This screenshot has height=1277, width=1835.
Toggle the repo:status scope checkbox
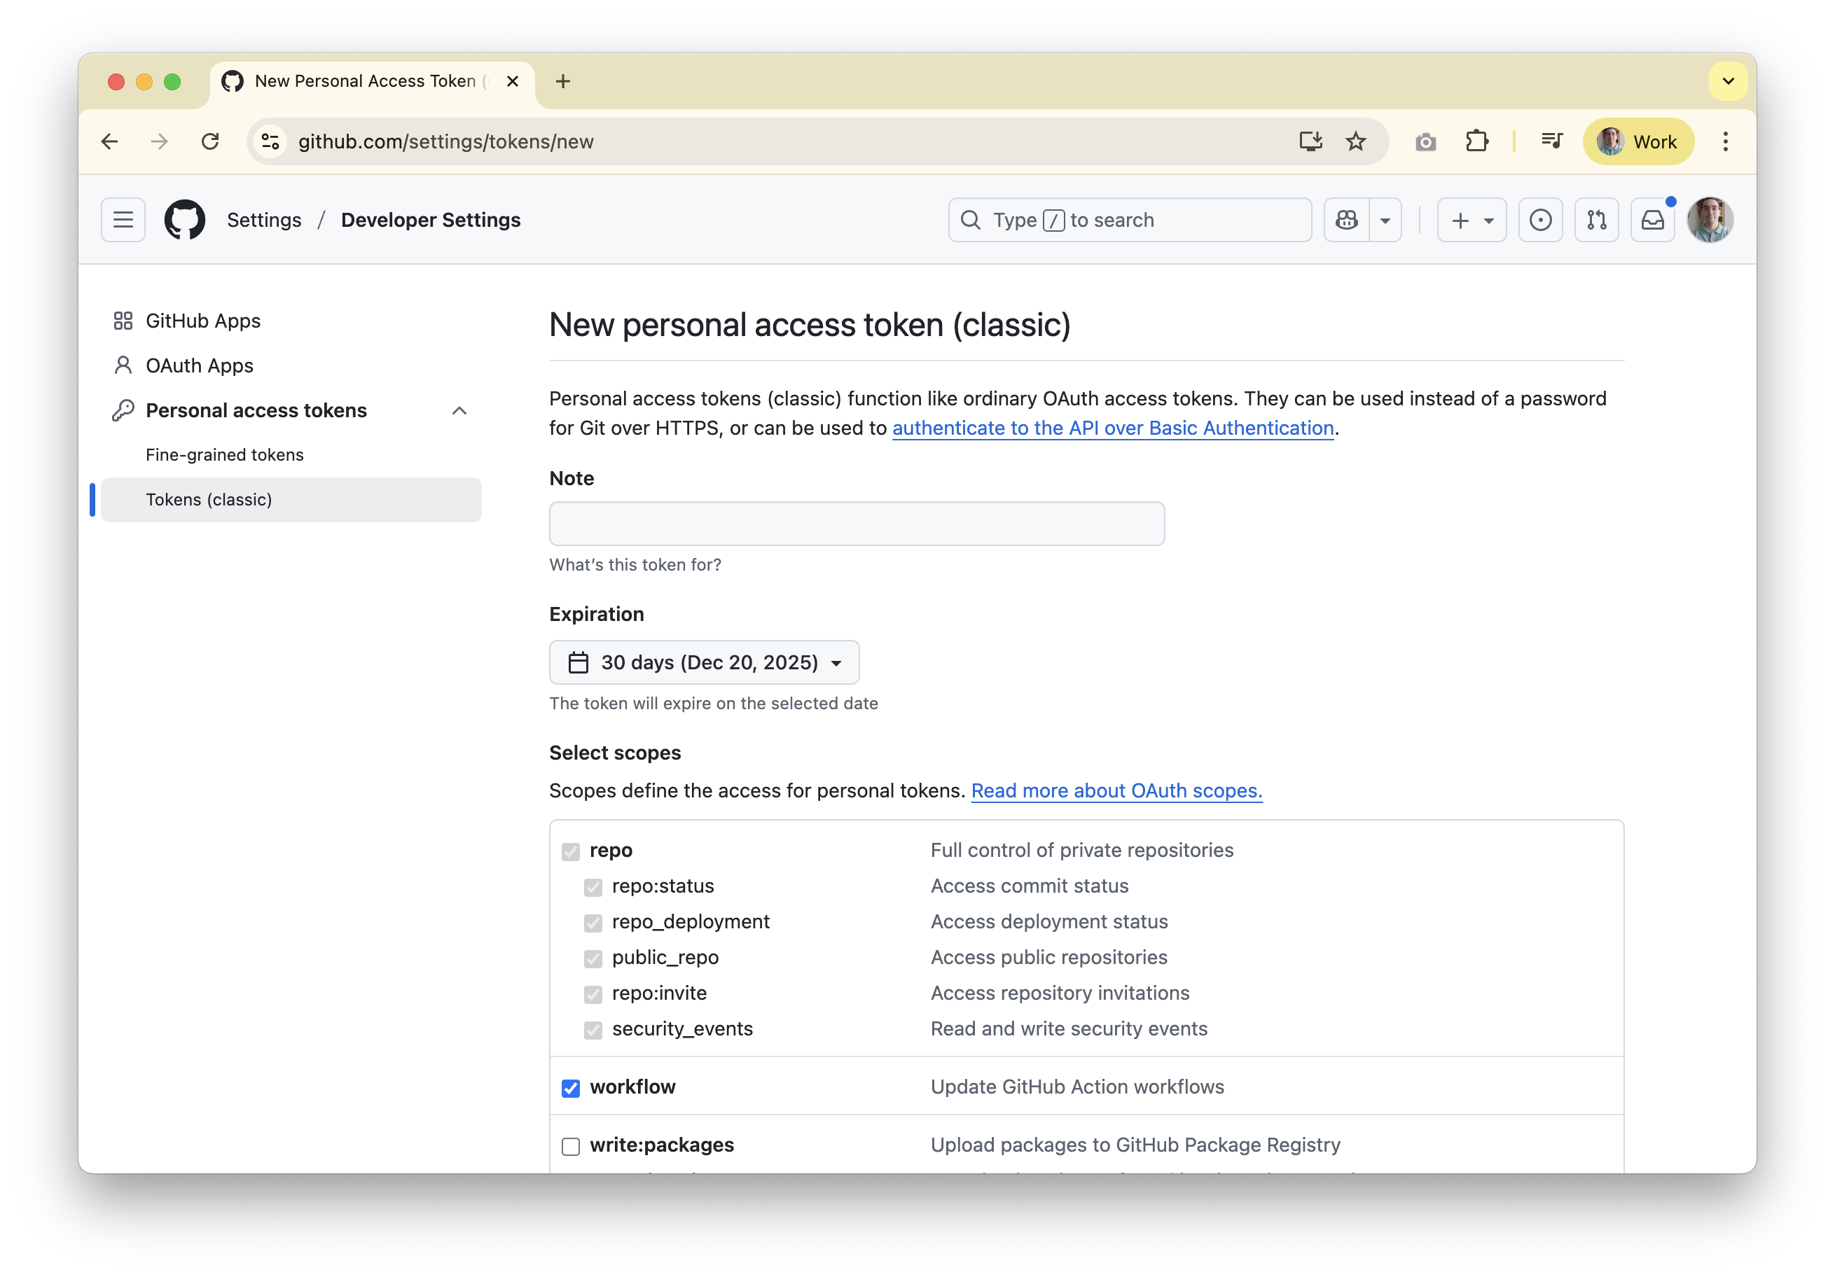point(593,888)
